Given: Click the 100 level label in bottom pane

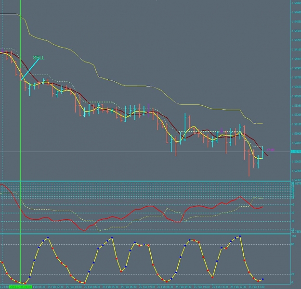Looking at the screenshot, I should click(293, 236).
